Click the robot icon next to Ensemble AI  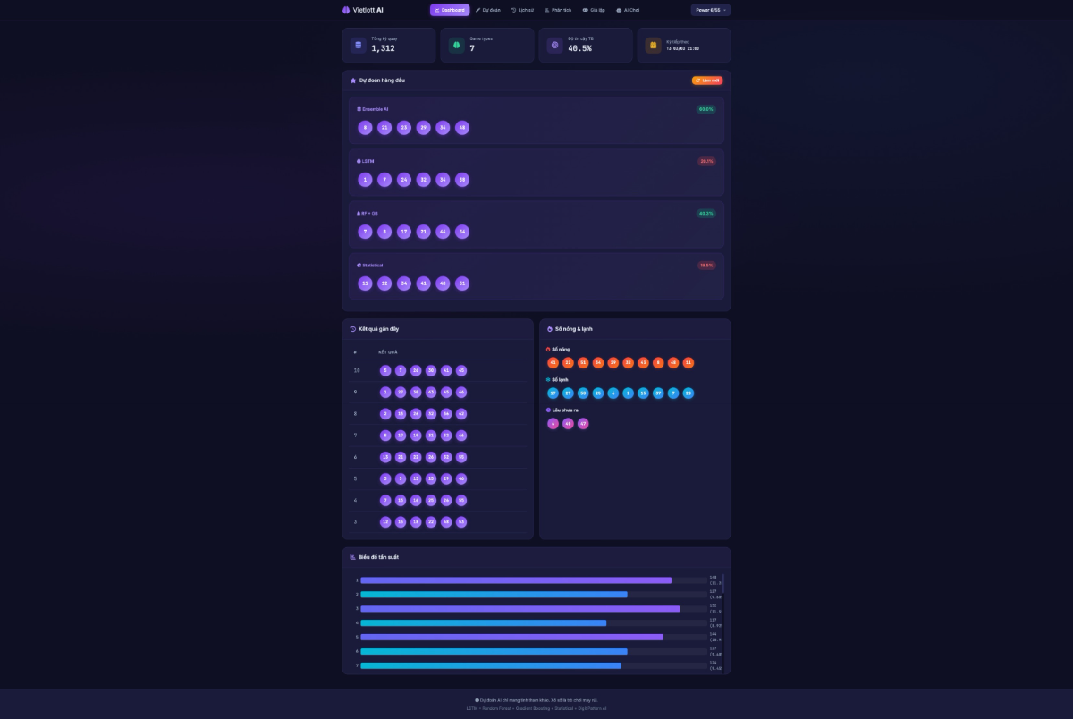pyautogui.click(x=358, y=108)
